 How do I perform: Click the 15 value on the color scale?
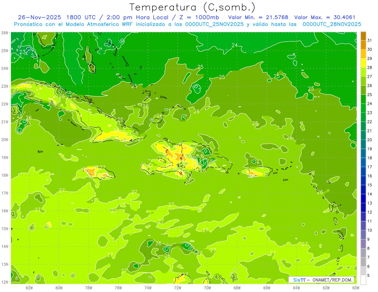(370, 185)
